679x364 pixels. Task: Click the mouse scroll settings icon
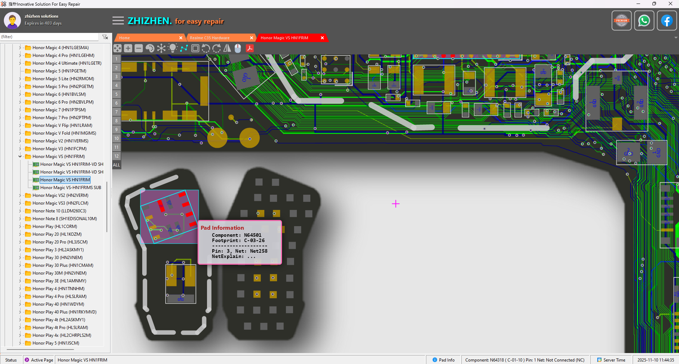click(238, 48)
